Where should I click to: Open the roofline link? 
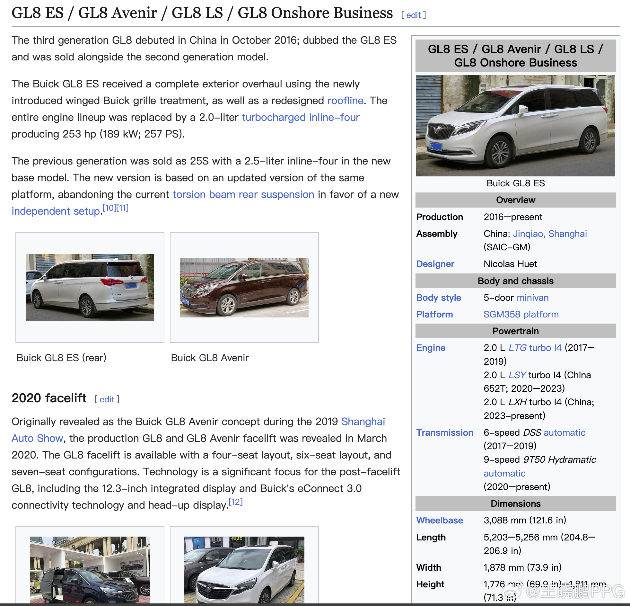pos(345,101)
